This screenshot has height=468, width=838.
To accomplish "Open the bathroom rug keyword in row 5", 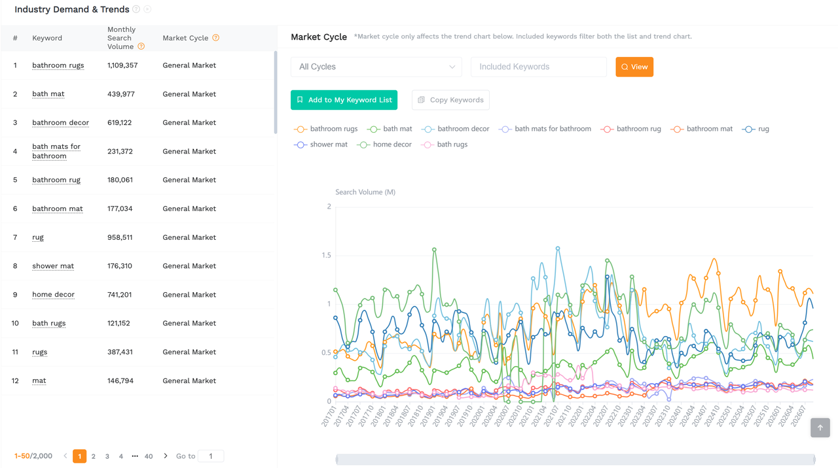I will pyautogui.click(x=56, y=180).
